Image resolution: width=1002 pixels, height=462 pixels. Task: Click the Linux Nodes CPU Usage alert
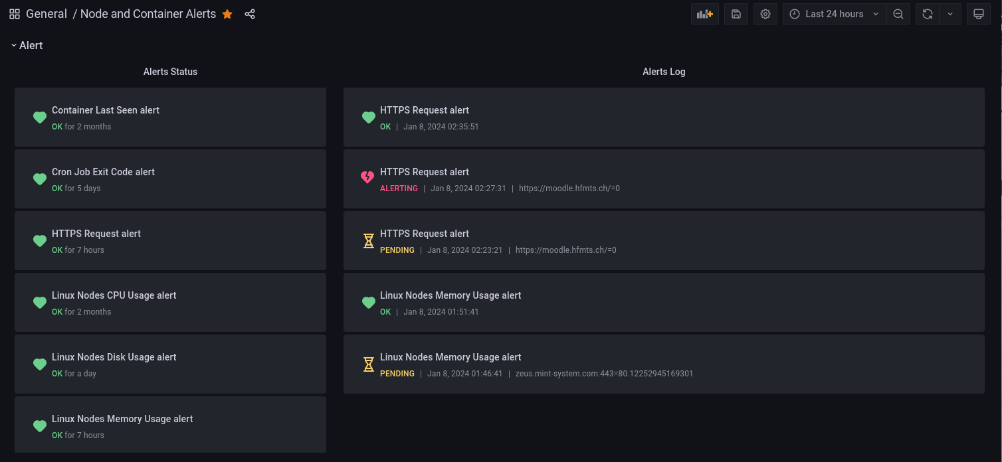tap(114, 295)
